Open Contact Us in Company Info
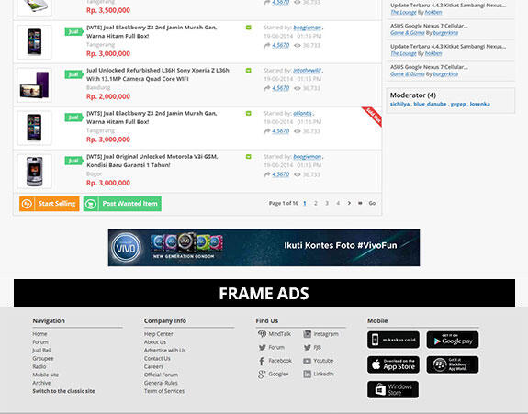The width and height of the screenshot is (528, 414). click(x=157, y=358)
